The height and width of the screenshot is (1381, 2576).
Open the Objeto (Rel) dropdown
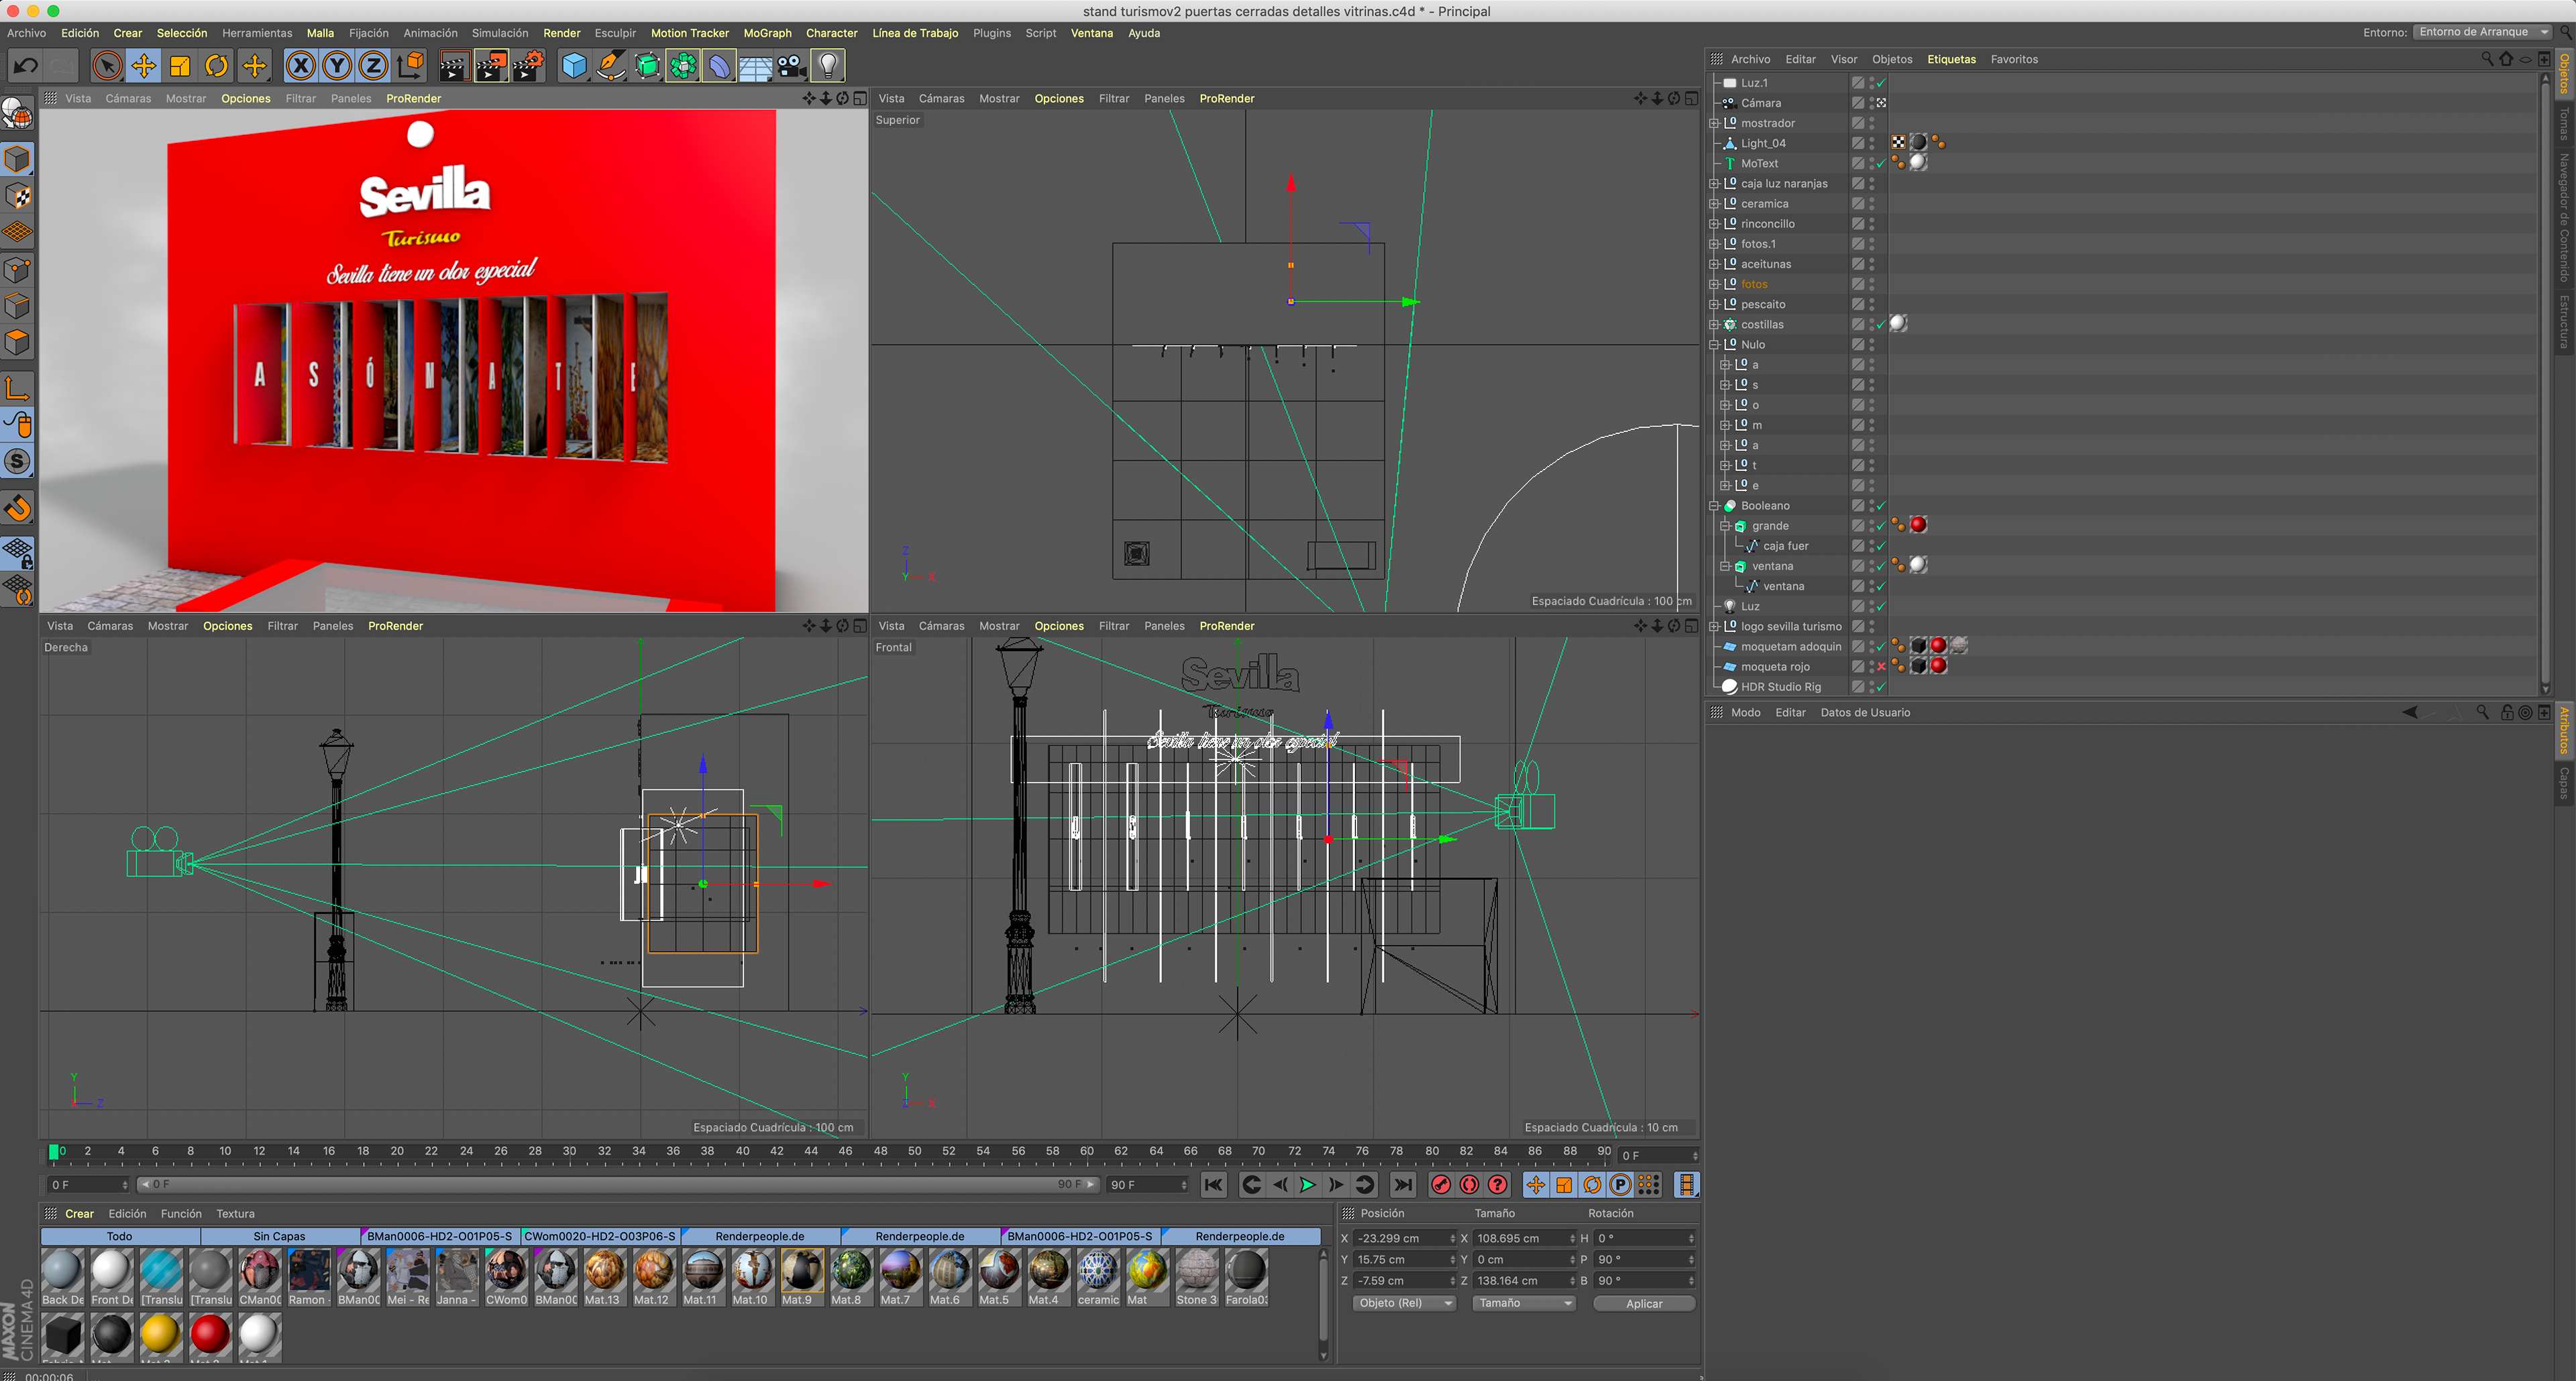[x=1404, y=1303]
